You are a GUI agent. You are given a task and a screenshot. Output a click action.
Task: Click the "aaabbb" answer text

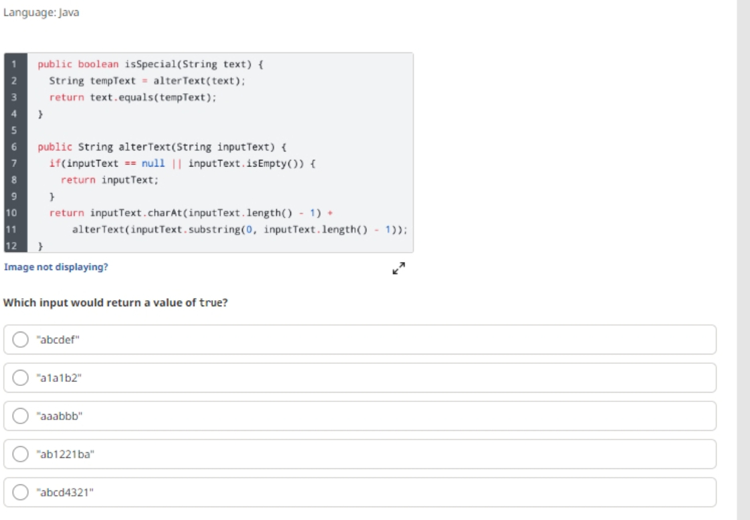(59, 416)
